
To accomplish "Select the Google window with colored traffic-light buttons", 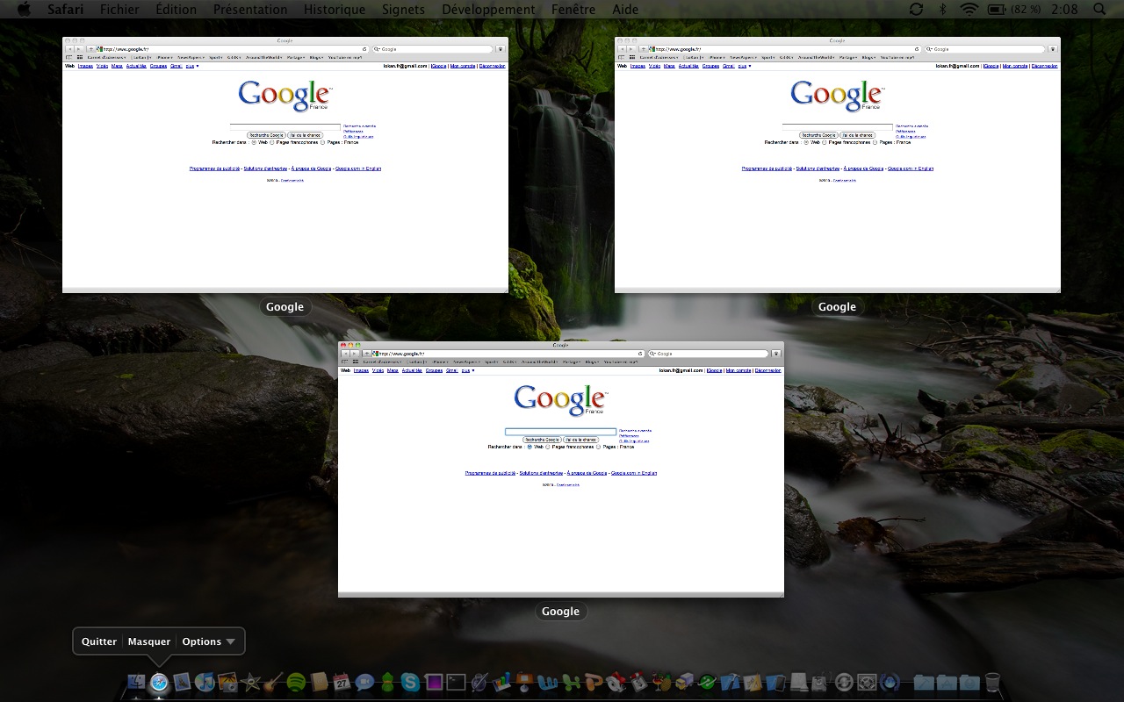I will tap(561, 469).
